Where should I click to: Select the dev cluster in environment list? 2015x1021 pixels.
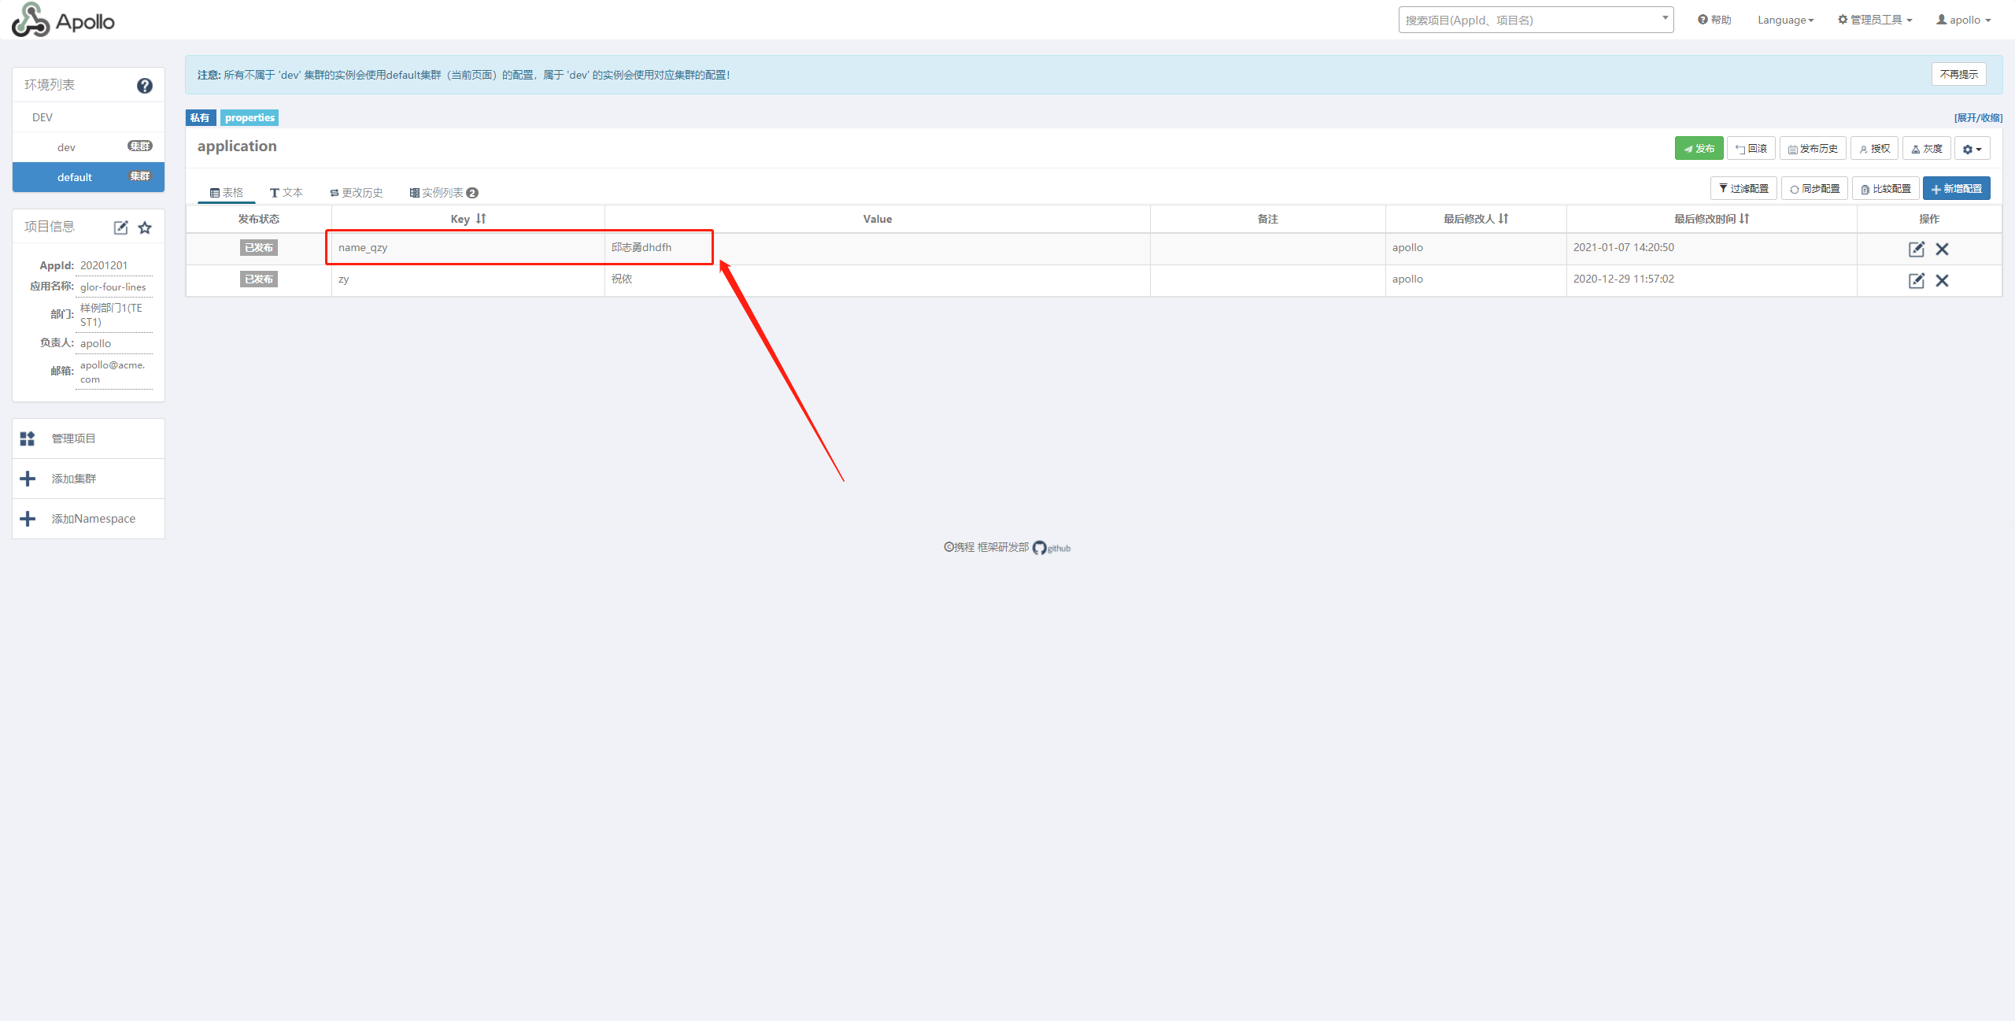(67, 147)
